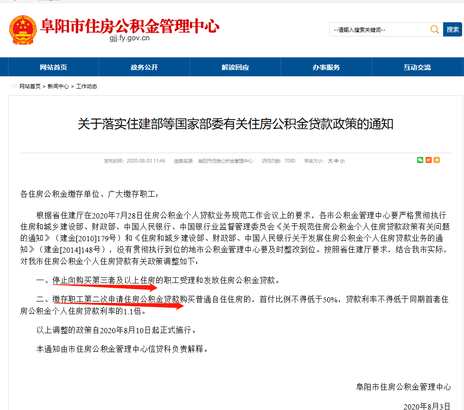464x410 pixels.
Task: Set font size to 中
Action: click(336, 161)
